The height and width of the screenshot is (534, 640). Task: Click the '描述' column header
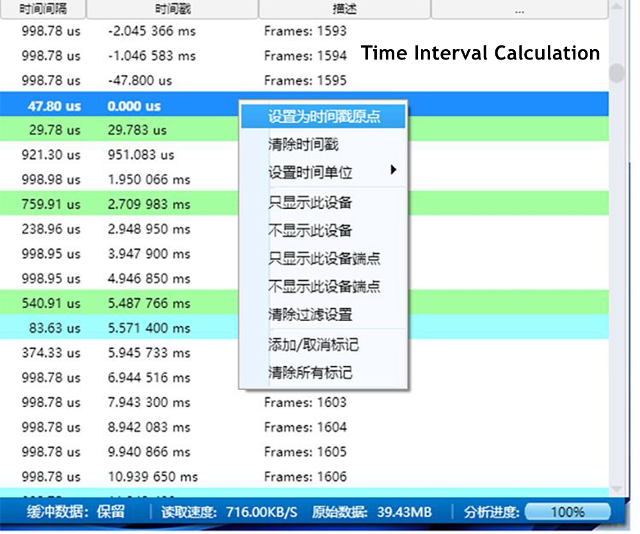pyautogui.click(x=344, y=9)
